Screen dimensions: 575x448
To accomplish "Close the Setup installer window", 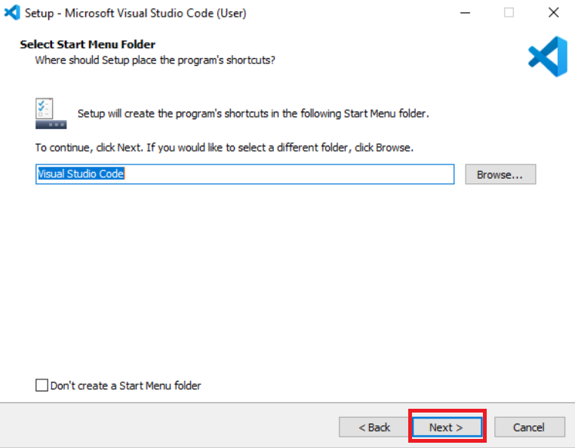I will point(552,13).
